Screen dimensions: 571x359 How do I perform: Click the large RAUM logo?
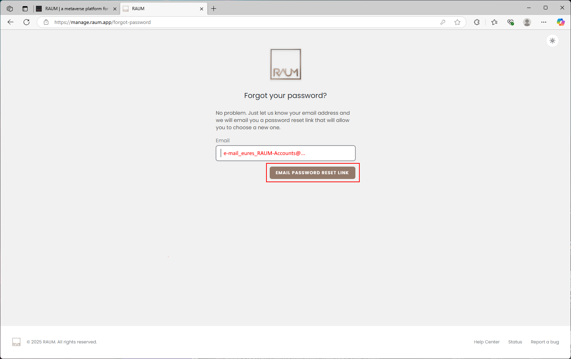286,65
